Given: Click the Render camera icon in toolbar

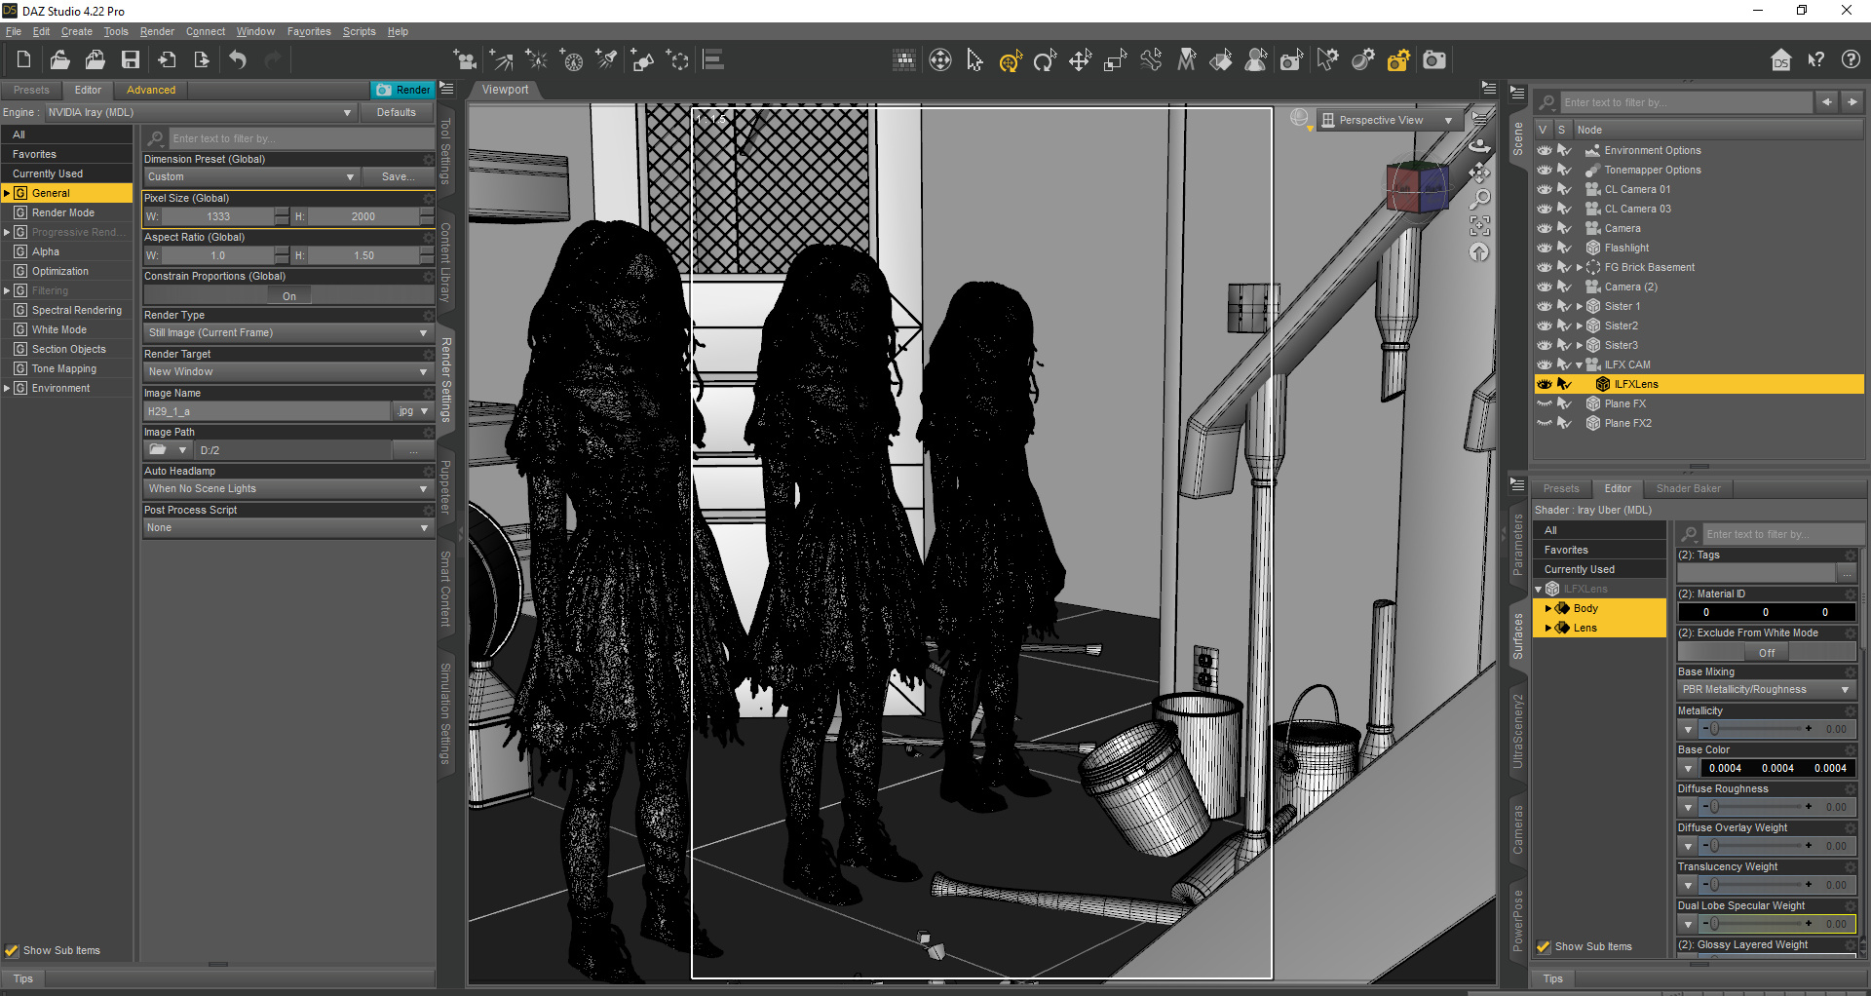Looking at the screenshot, I should pos(1434,60).
